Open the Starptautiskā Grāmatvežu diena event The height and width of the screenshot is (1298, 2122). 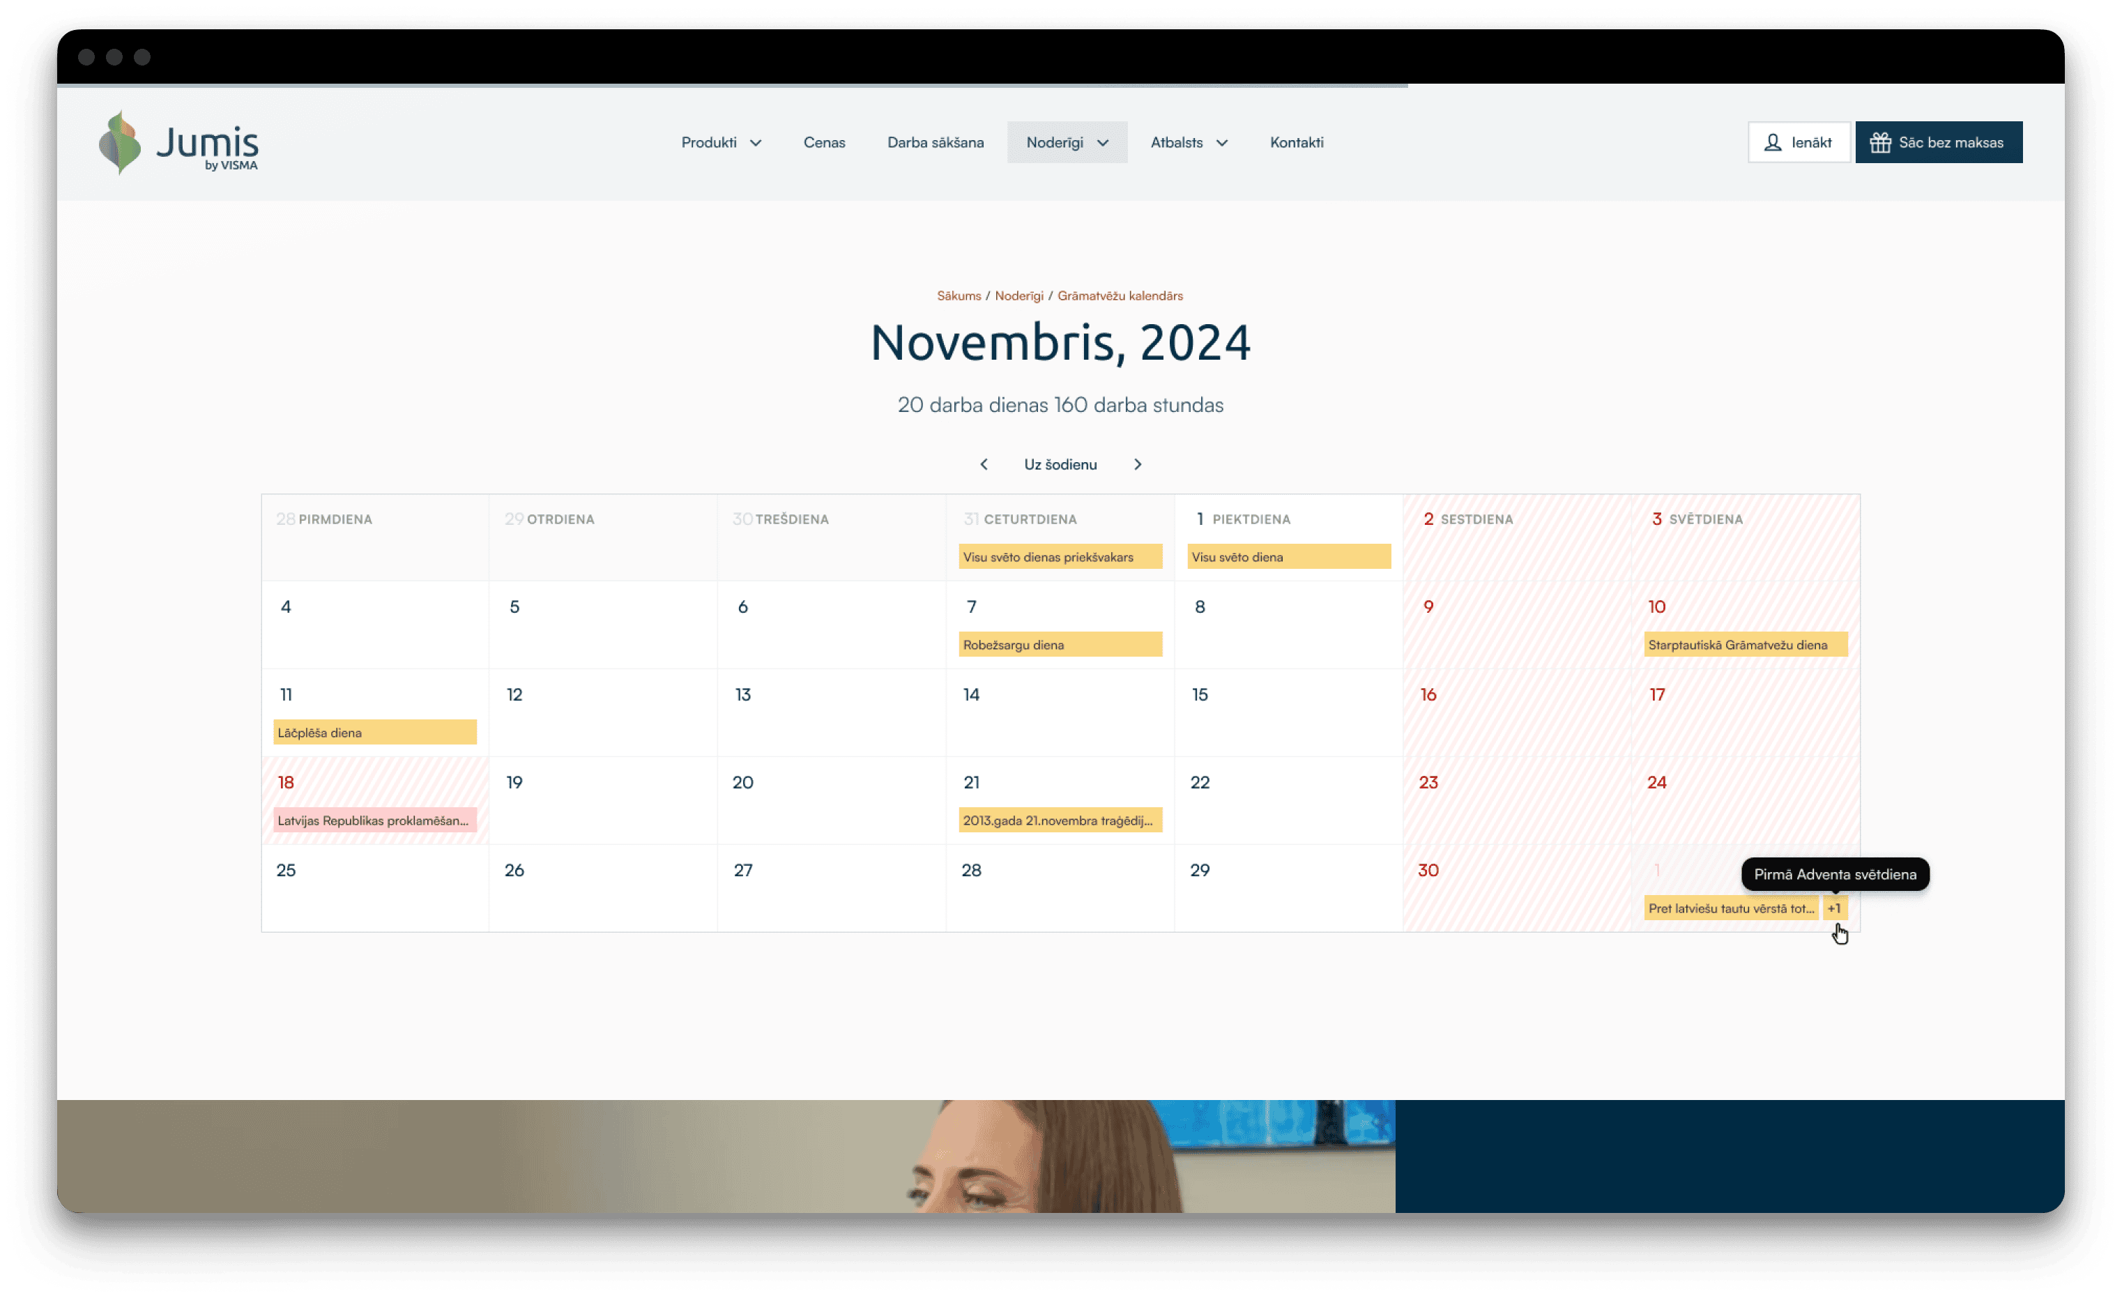pos(1746,645)
